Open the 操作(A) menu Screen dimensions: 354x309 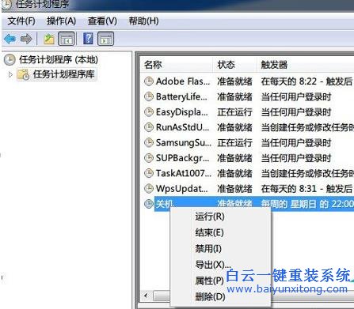pos(61,21)
